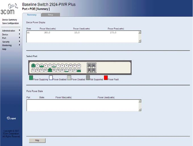Select port 20 on the switch panel

tap(62, 70)
